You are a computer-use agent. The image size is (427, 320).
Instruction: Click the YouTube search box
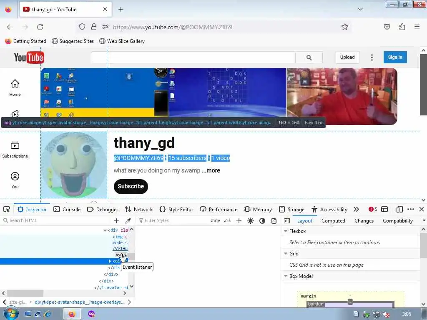click(x=193, y=57)
